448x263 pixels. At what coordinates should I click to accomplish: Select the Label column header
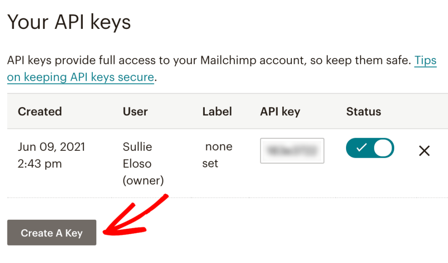point(217,111)
